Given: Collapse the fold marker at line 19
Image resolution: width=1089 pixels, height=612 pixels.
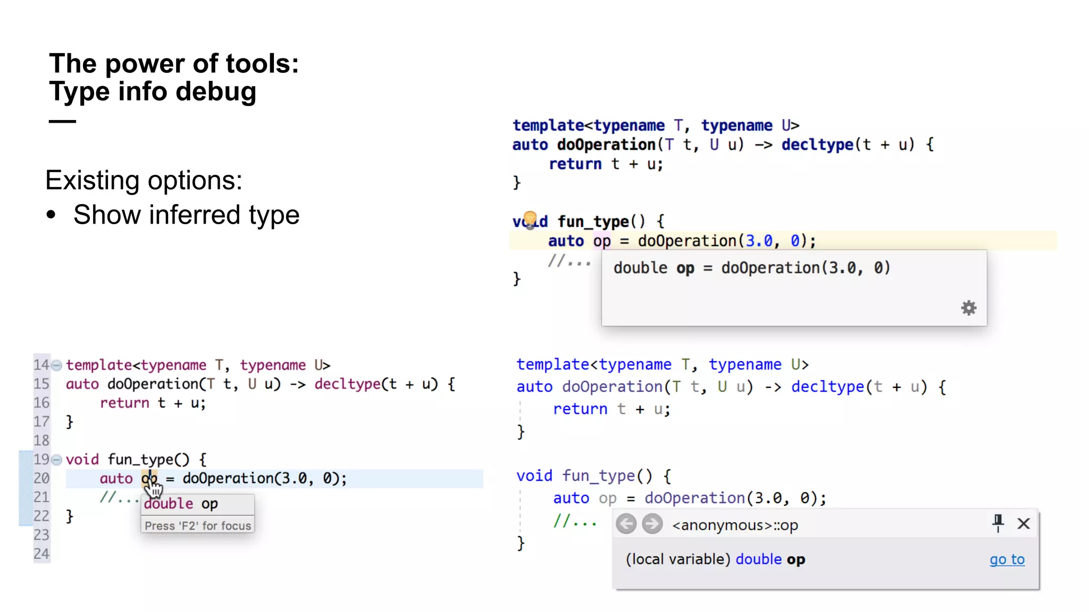Looking at the screenshot, I should point(56,460).
